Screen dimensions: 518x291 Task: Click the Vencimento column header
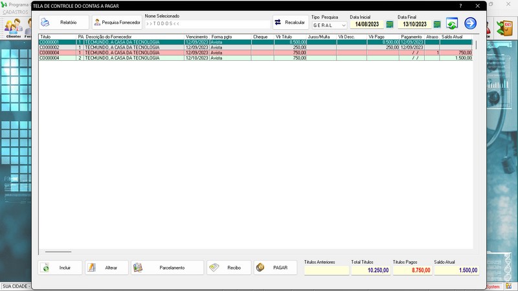(x=197, y=37)
